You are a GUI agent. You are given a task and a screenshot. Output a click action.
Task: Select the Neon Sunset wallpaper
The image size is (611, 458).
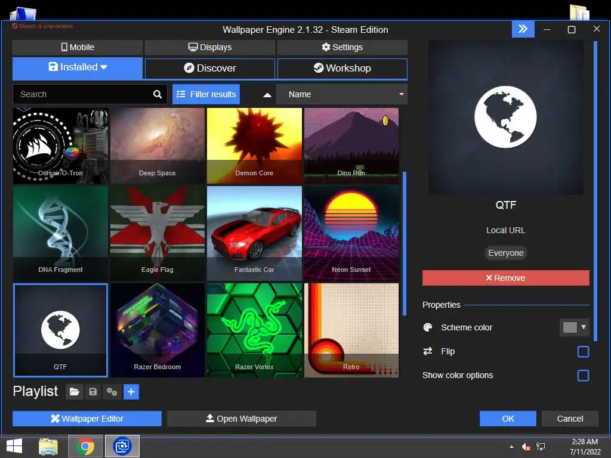[351, 233]
